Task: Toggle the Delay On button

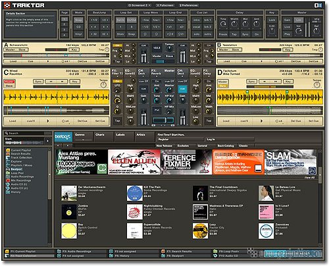Action: 257,34
